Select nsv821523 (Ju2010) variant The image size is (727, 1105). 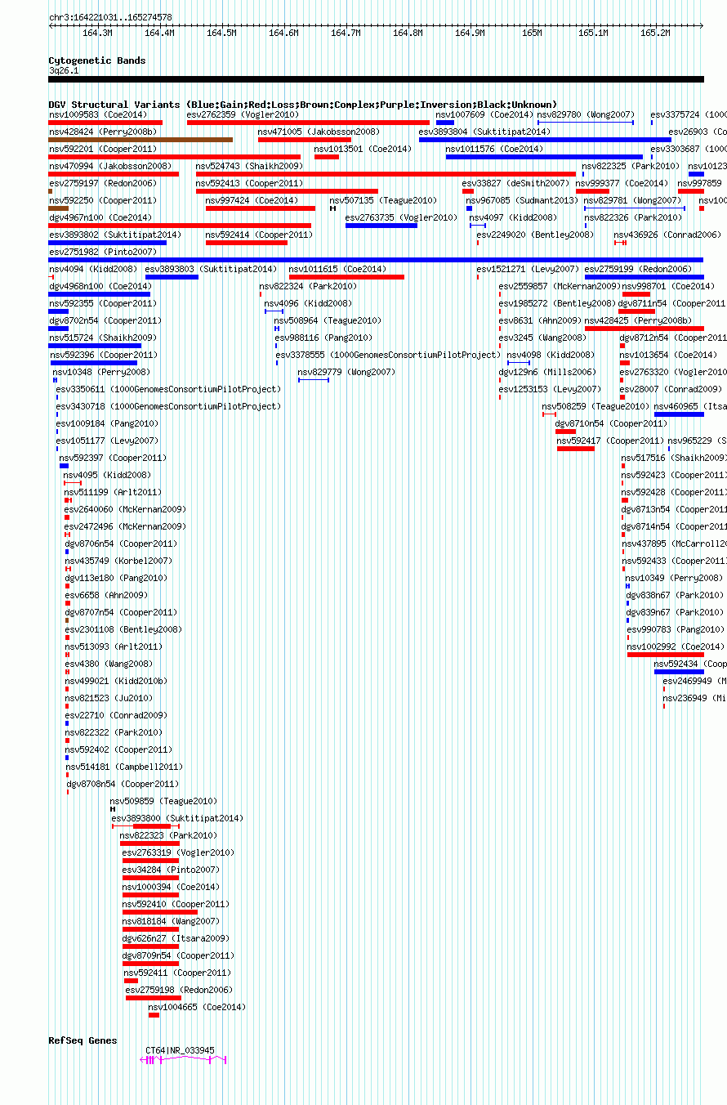point(109,698)
